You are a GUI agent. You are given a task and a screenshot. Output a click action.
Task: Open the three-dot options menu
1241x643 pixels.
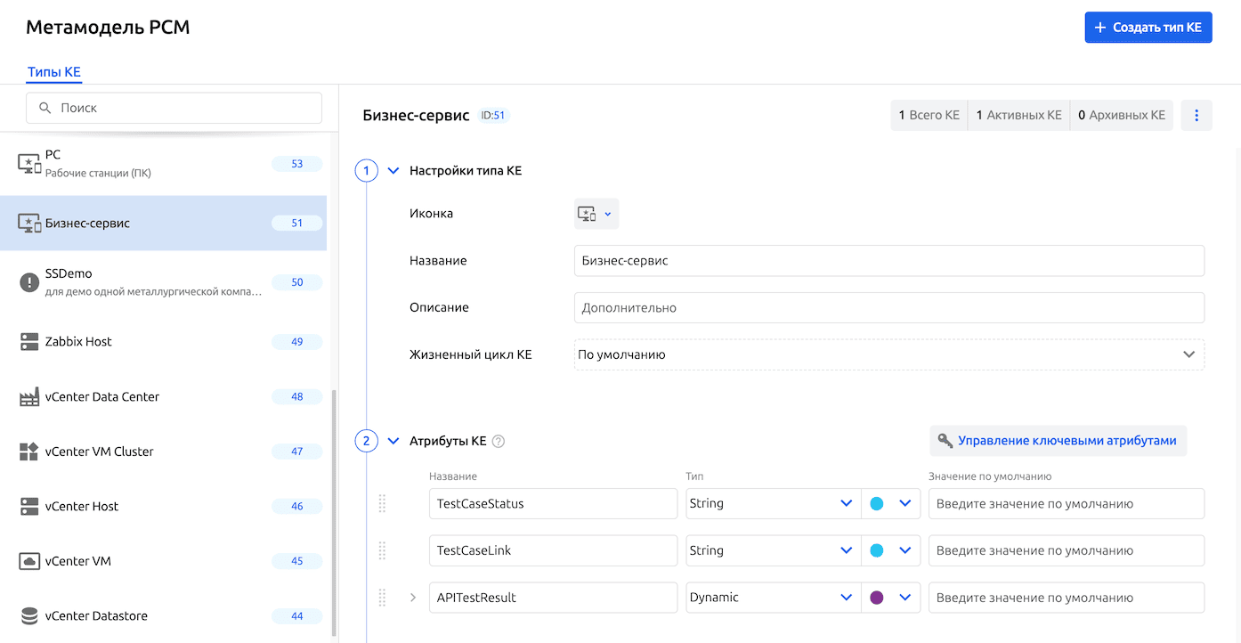[x=1196, y=116]
